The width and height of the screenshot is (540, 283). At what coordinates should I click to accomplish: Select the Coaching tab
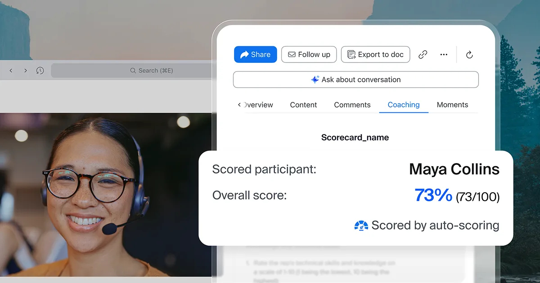(x=404, y=105)
